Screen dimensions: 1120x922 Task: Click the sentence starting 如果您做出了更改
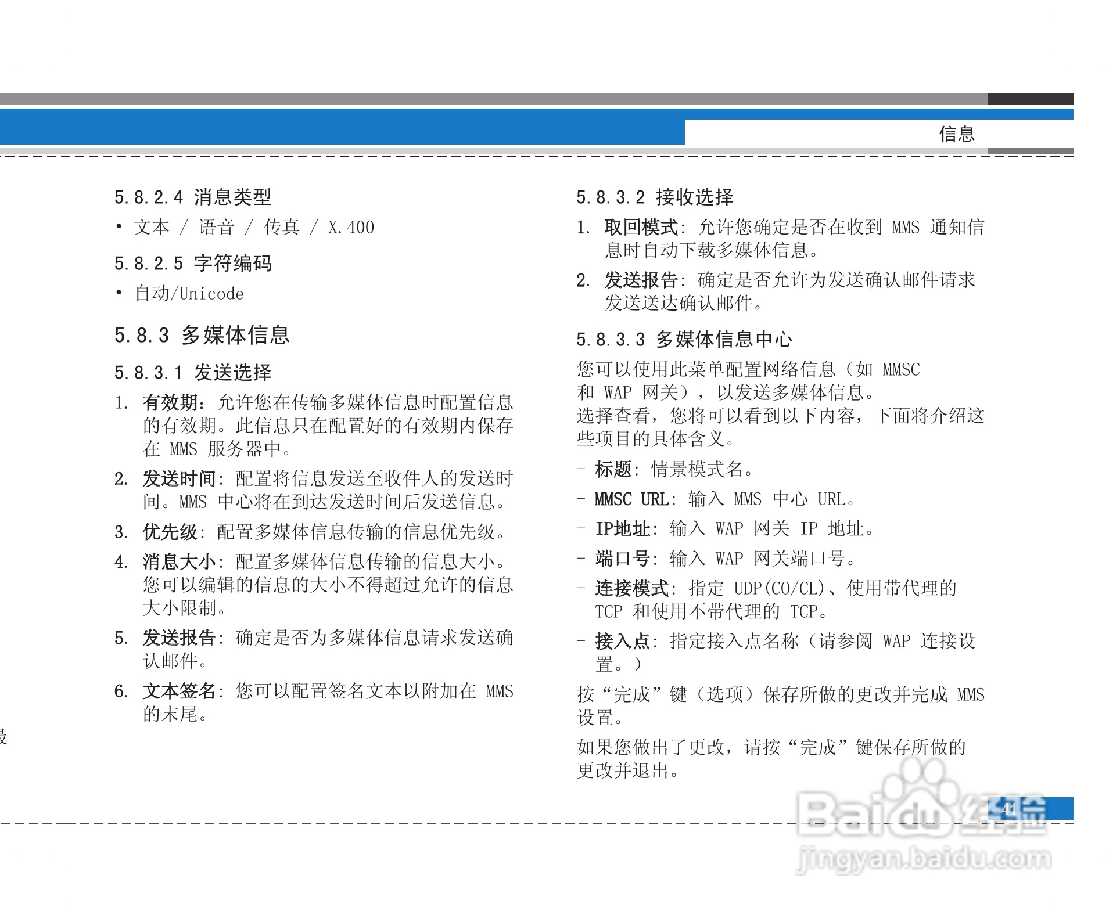click(x=771, y=759)
